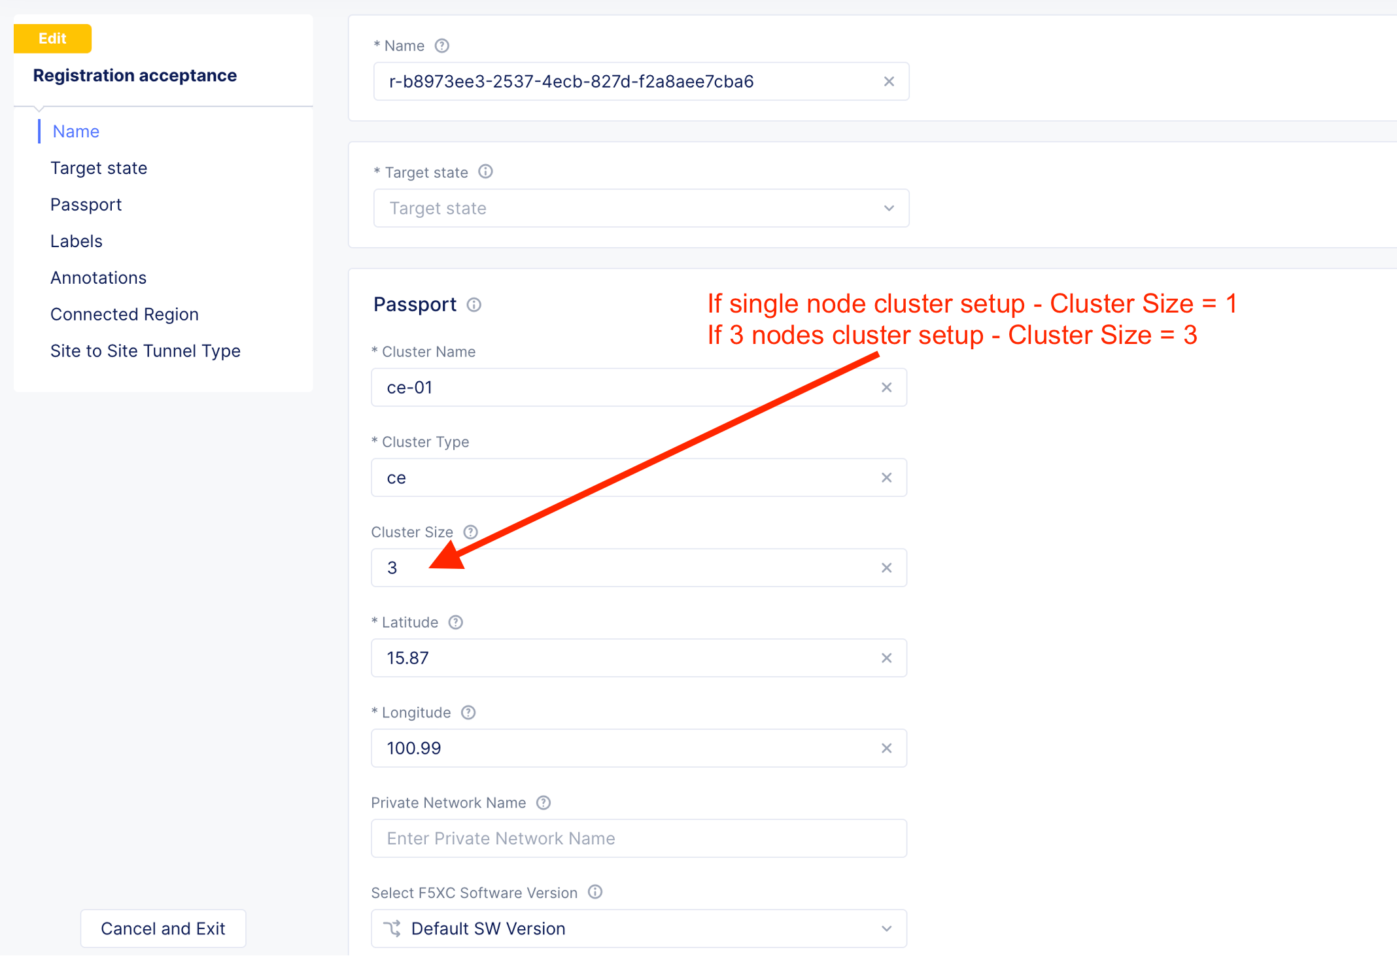The width and height of the screenshot is (1397, 956).
Task: Clear the Name field with X
Action: (889, 82)
